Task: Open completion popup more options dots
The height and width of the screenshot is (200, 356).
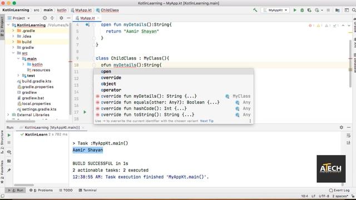Action: [x=250, y=121]
